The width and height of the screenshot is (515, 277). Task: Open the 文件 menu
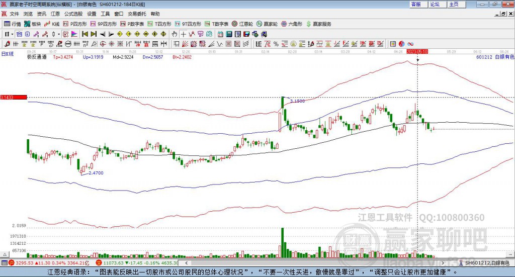[14, 14]
